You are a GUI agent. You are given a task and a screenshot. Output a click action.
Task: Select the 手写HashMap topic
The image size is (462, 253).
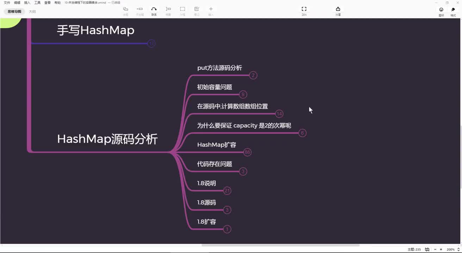click(x=96, y=30)
